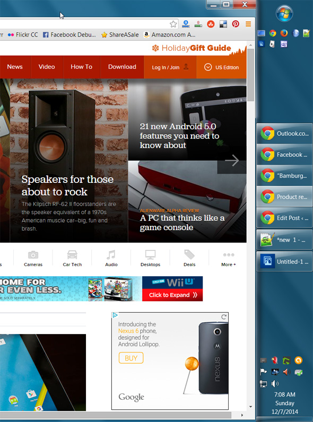Click the orange speaker tray icon
313x422 pixels.
286,372
